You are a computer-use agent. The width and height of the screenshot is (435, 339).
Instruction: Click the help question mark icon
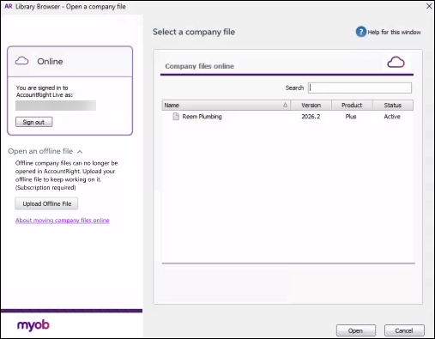360,32
